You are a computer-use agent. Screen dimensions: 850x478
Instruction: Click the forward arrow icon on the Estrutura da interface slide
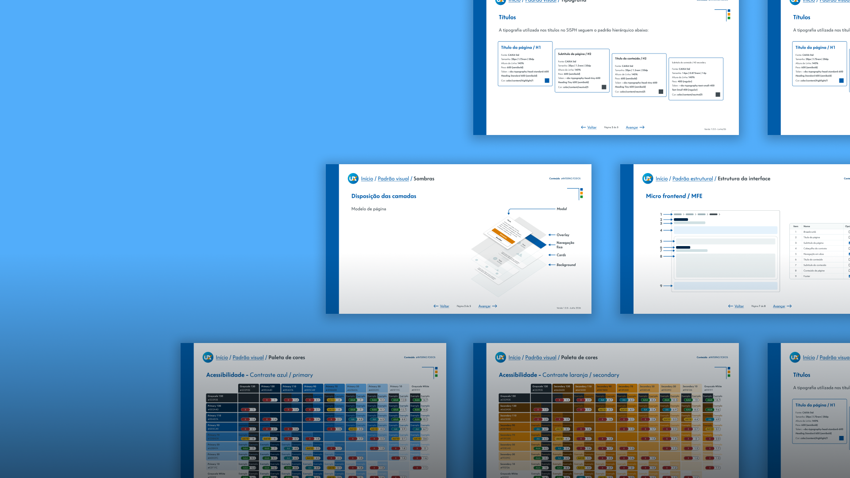[789, 306]
